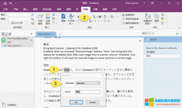Select the New Section 1 tab

click(46, 34)
